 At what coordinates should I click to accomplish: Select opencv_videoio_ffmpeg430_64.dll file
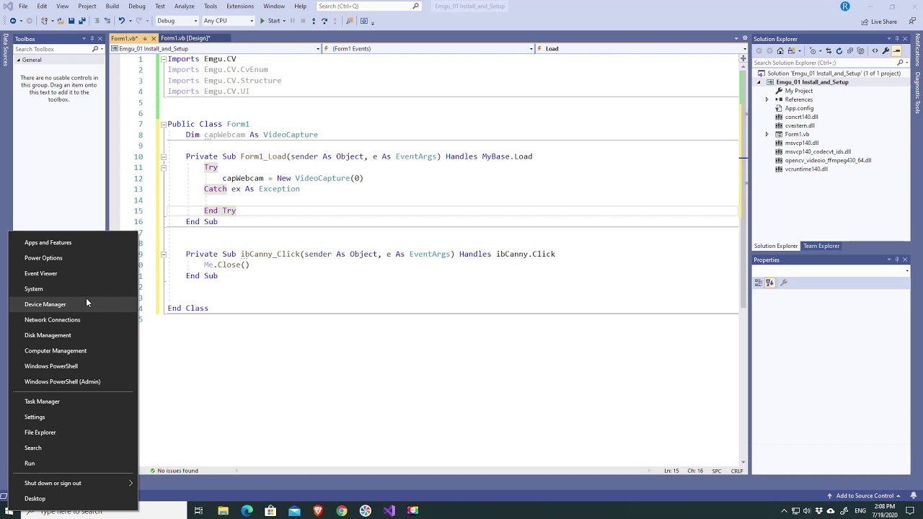point(828,160)
